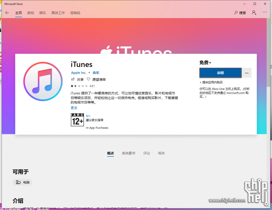Click the heart icon to add to wishlist

click(89, 79)
